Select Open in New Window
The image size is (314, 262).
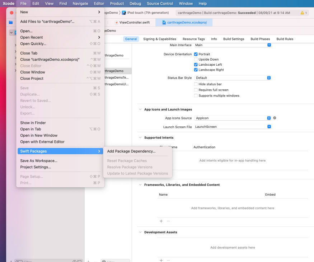[60, 135]
